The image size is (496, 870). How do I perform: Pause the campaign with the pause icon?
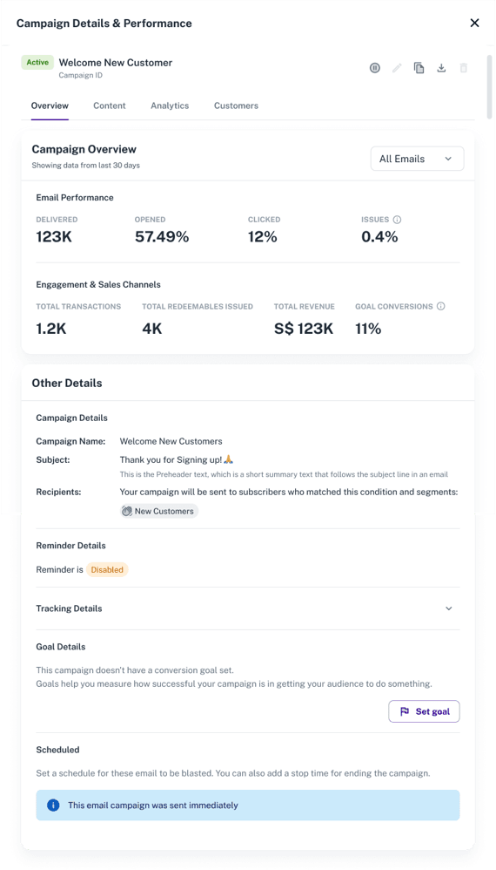pyautogui.click(x=375, y=68)
